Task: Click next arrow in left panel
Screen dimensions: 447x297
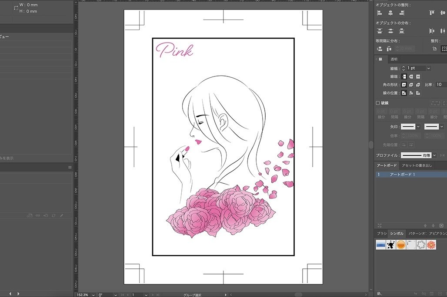Action: click(18, 294)
